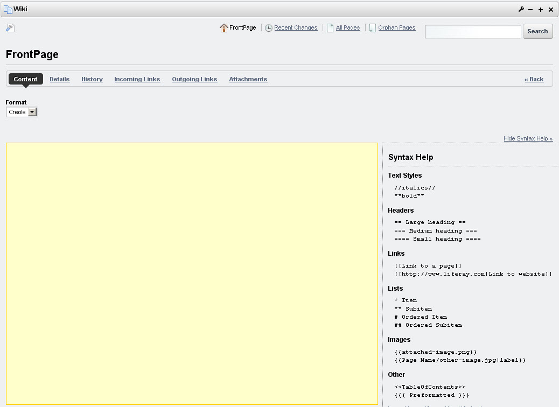Minimize the Wiki portlet
The width and height of the screenshot is (559, 407).
point(530,10)
